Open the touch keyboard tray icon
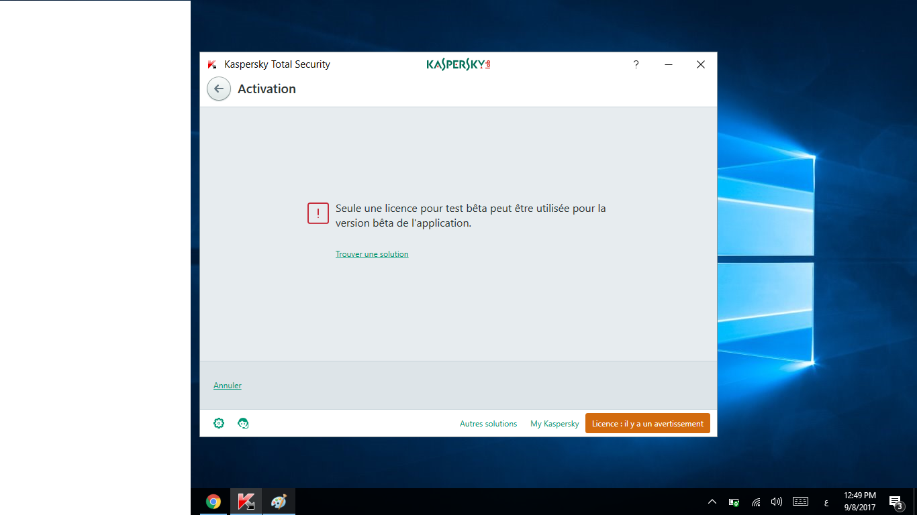This screenshot has width=917, height=515. coord(800,502)
